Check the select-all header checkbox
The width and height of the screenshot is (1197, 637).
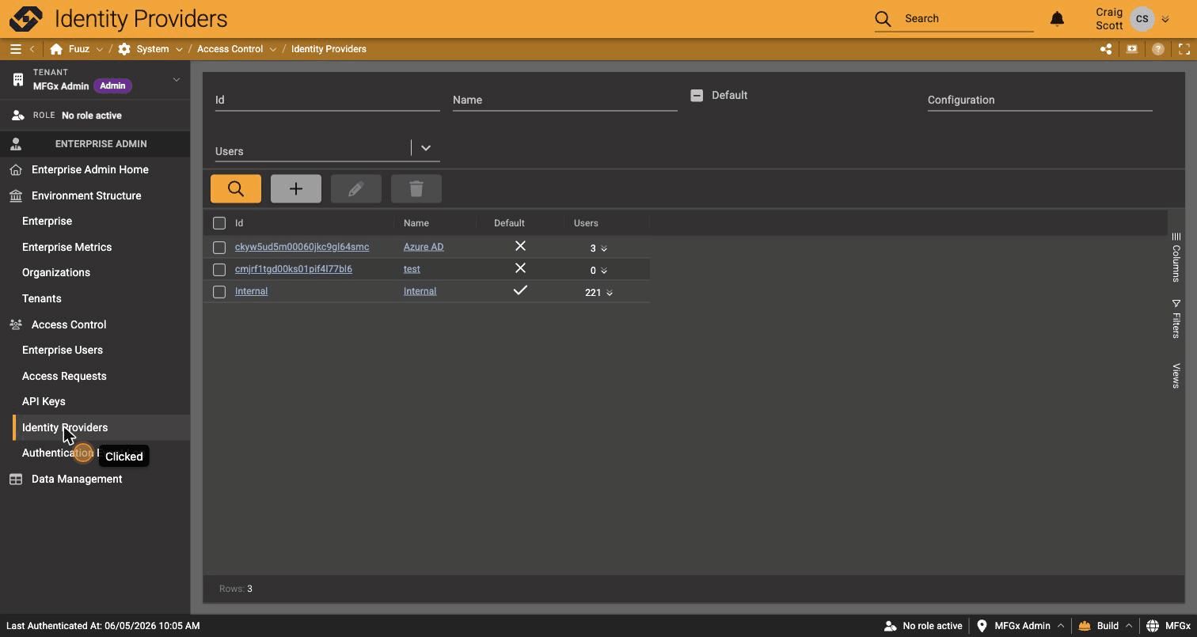tap(219, 223)
